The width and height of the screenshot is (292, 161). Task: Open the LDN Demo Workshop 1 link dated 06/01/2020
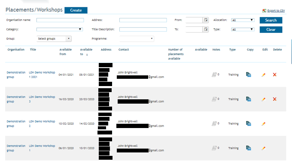pyautogui.click(x=42, y=148)
